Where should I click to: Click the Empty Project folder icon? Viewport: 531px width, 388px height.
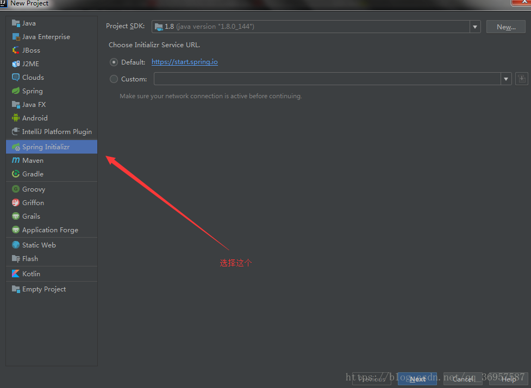pos(16,289)
